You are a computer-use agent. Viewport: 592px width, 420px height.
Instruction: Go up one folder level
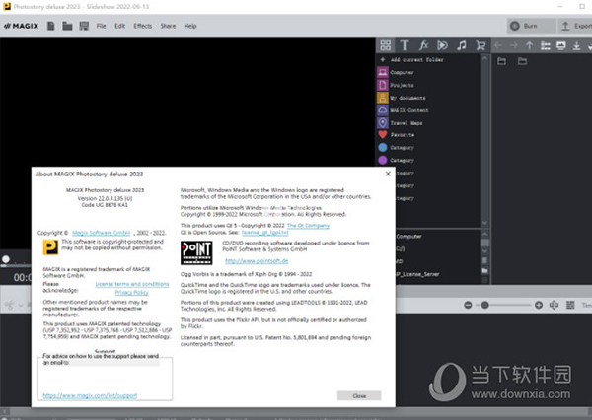pyautogui.click(x=529, y=45)
